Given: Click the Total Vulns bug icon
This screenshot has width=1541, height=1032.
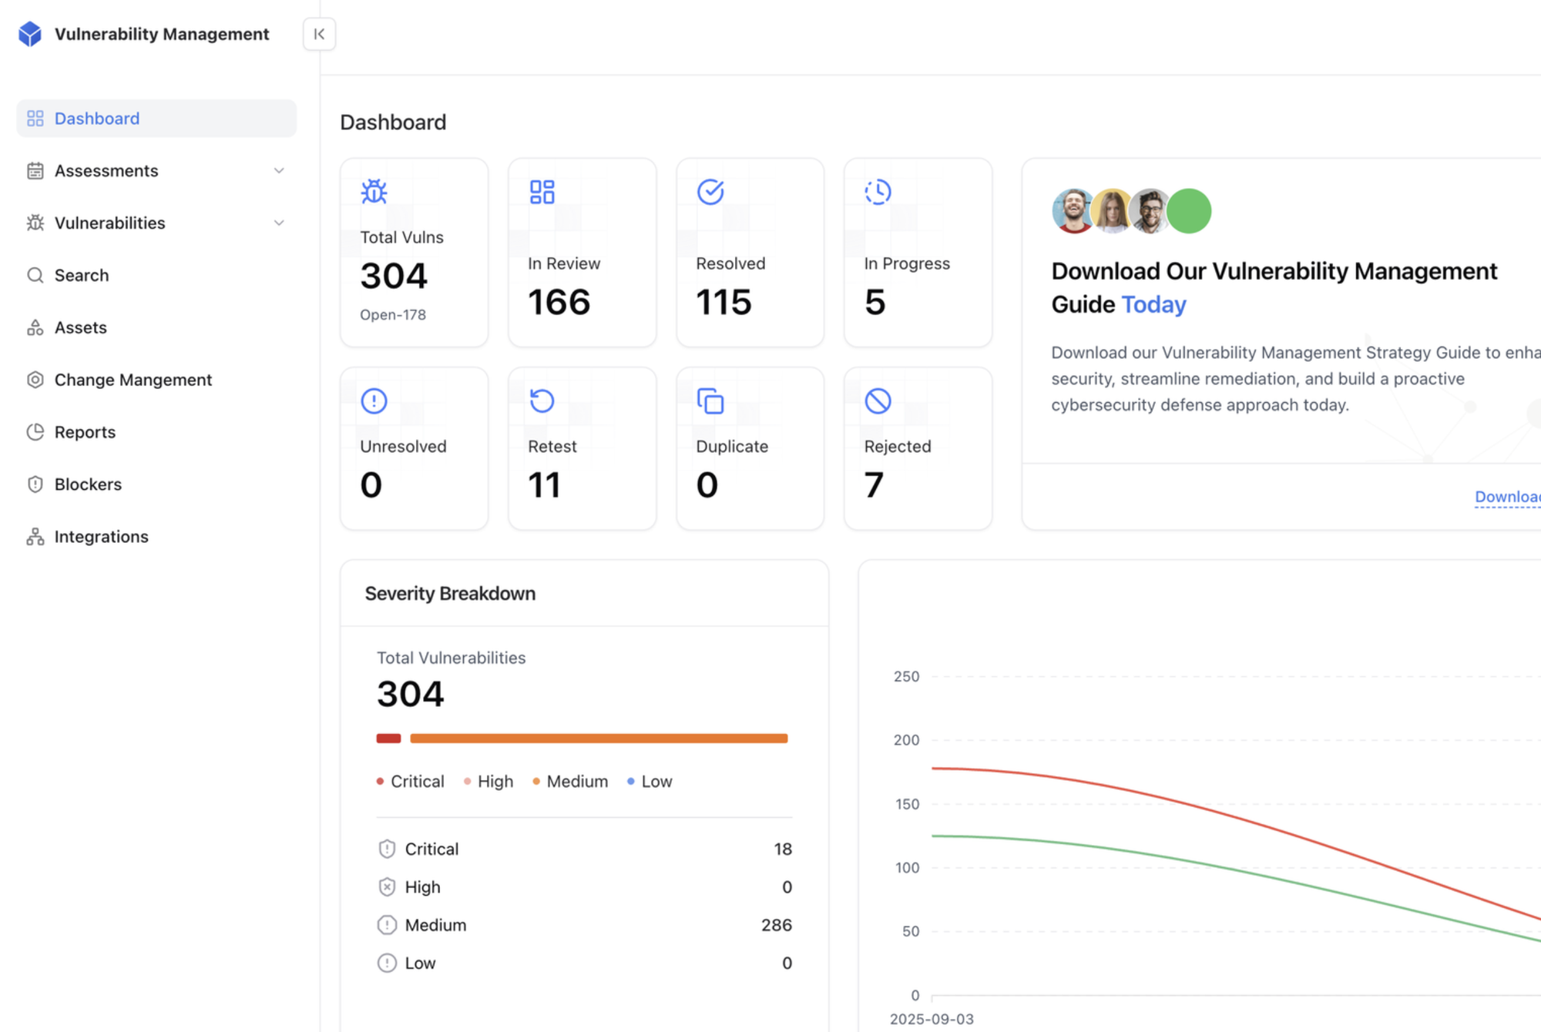Looking at the screenshot, I should 374,192.
